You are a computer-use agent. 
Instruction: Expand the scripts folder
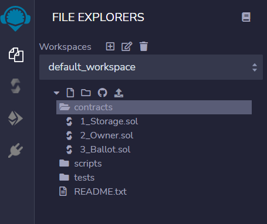coord(88,164)
